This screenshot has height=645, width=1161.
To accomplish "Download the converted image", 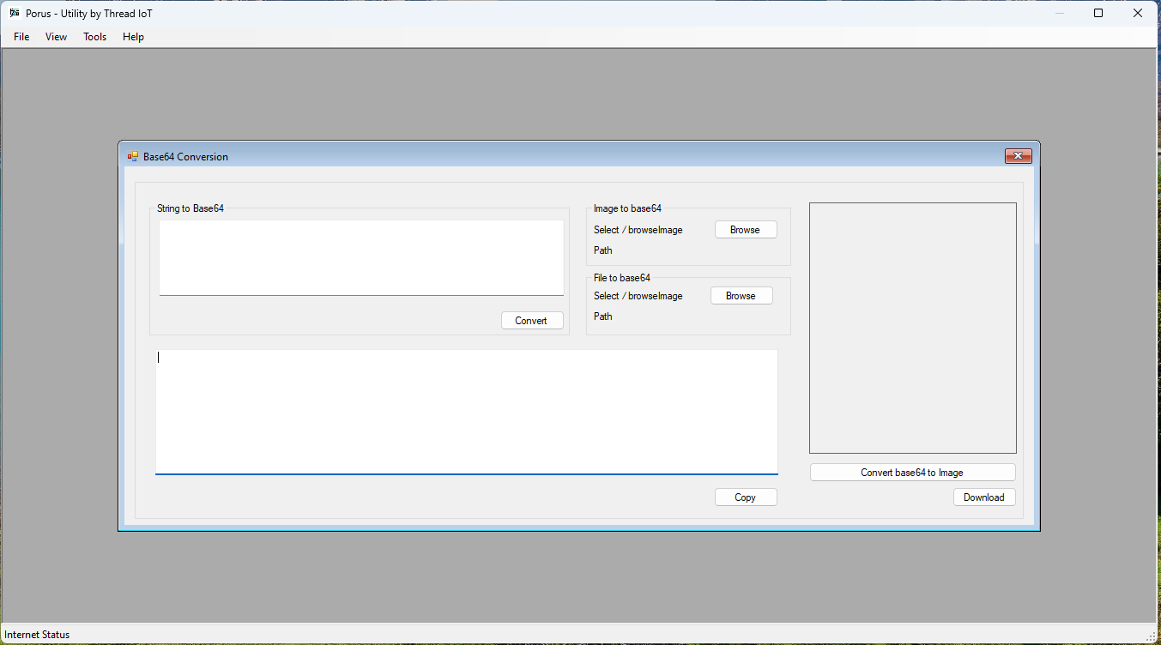I will (x=983, y=497).
